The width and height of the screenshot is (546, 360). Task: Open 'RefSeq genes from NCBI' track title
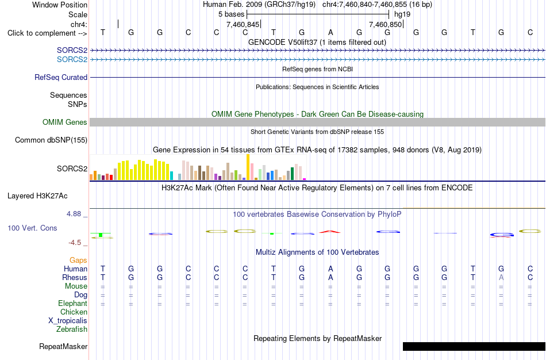(x=317, y=69)
